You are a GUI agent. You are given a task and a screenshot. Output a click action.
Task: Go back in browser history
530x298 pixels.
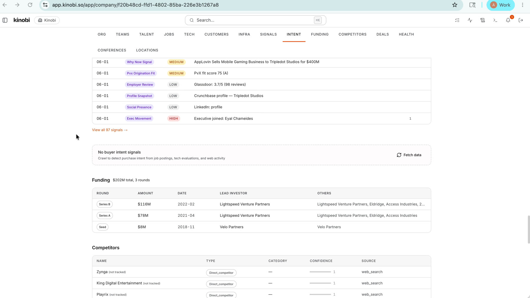point(5,5)
